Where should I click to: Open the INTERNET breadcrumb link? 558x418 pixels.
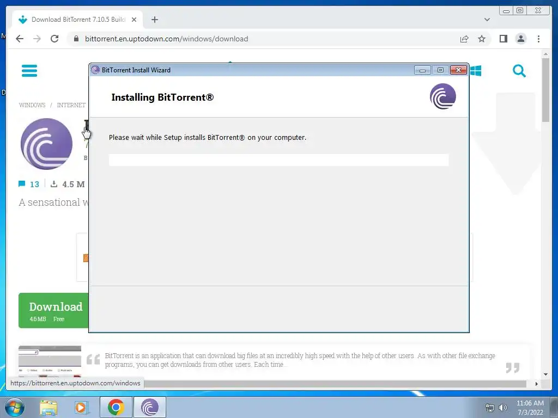click(71, 105)
